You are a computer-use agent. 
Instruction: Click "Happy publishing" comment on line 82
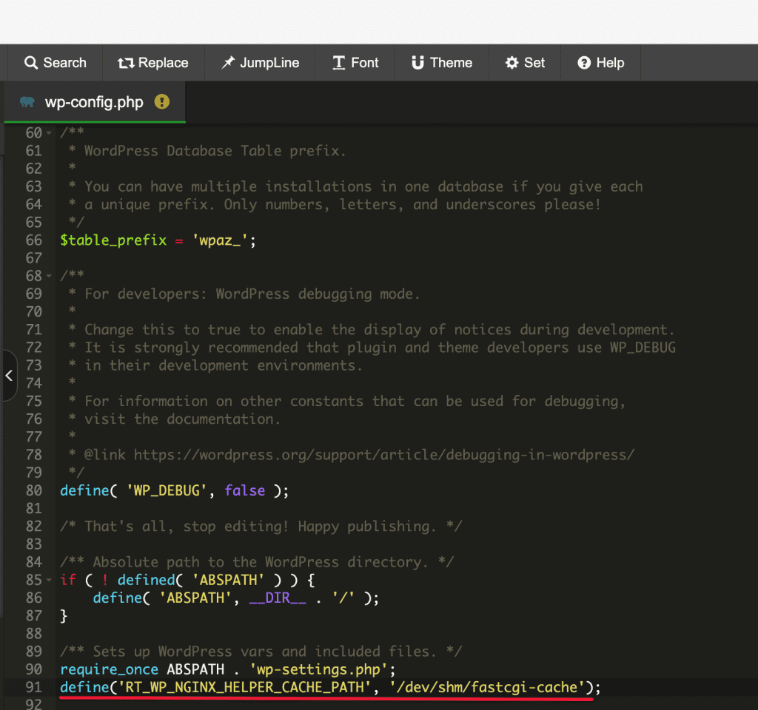[363, 526]
